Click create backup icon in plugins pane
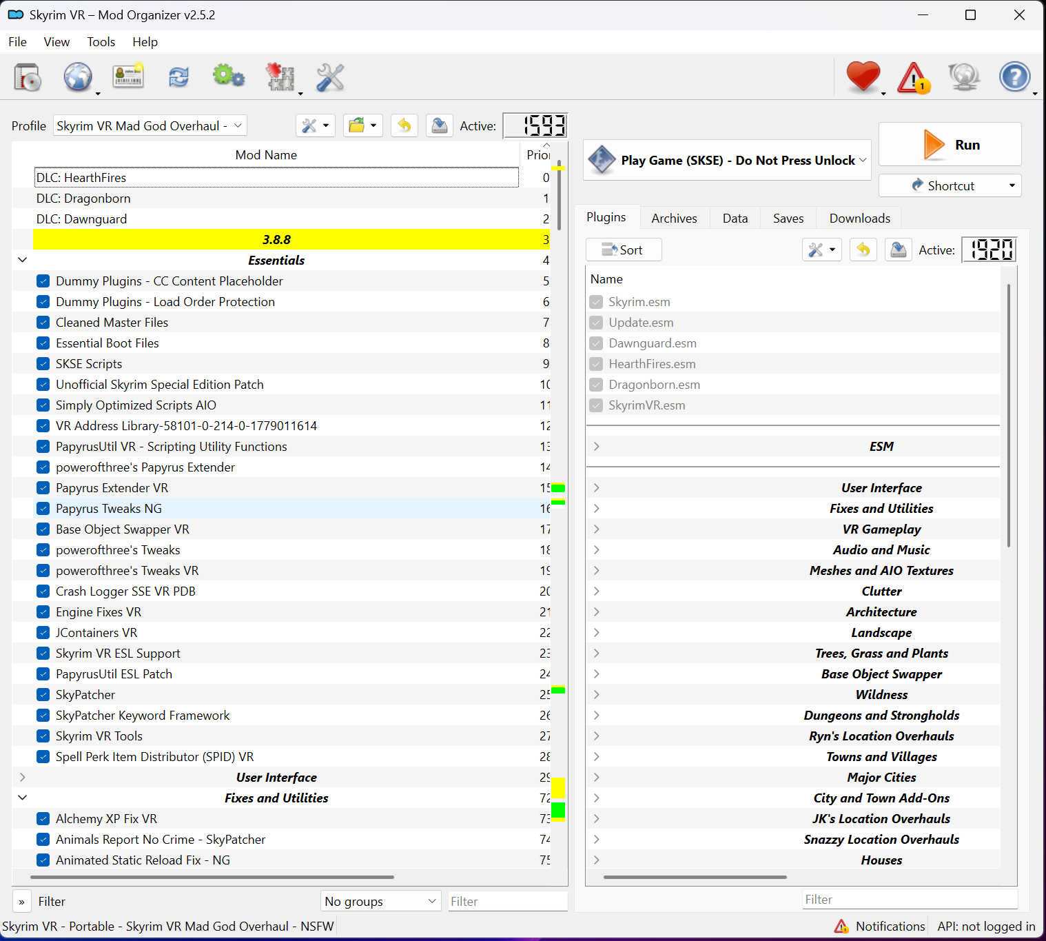Screen dimensions: 1046x941 click(x=899, y=250)
